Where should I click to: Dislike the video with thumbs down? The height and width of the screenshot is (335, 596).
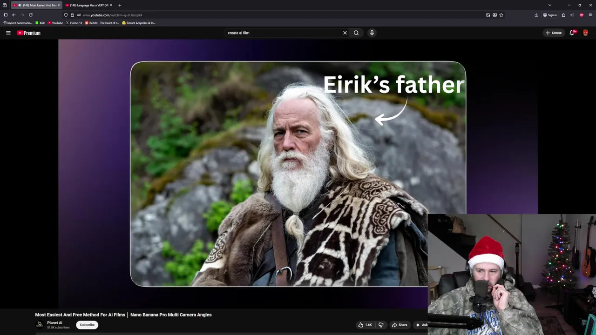tap(381, 325)
